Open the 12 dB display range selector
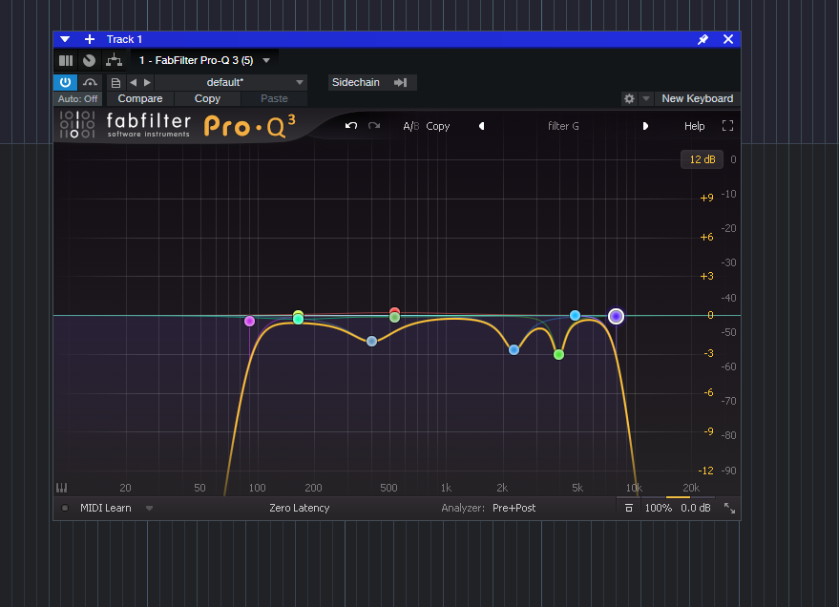Screen dimensions: 839x607 [x=702, y=159]
